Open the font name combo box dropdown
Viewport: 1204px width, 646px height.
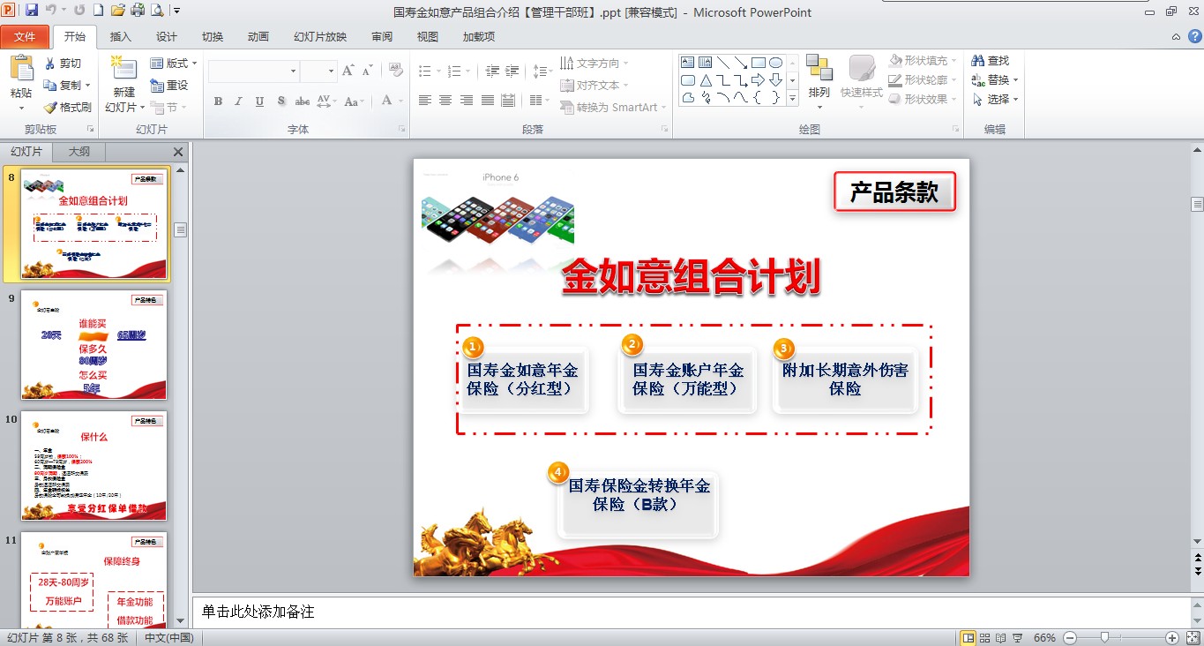(294, 71)
